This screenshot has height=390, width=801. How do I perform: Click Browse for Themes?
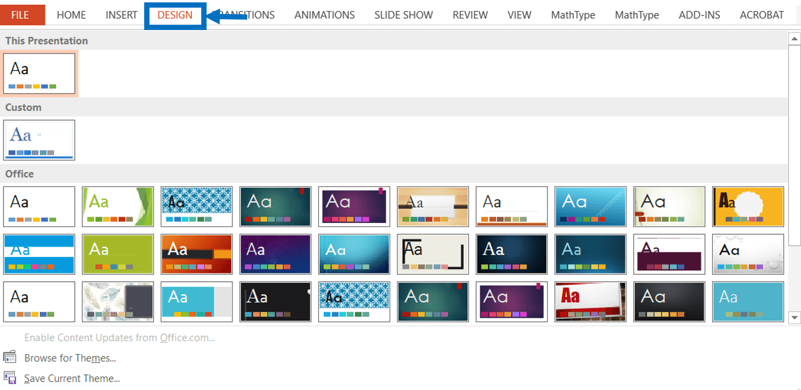70,358
